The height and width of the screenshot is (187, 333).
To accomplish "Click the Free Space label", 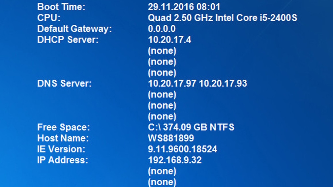I will (64, 127).
